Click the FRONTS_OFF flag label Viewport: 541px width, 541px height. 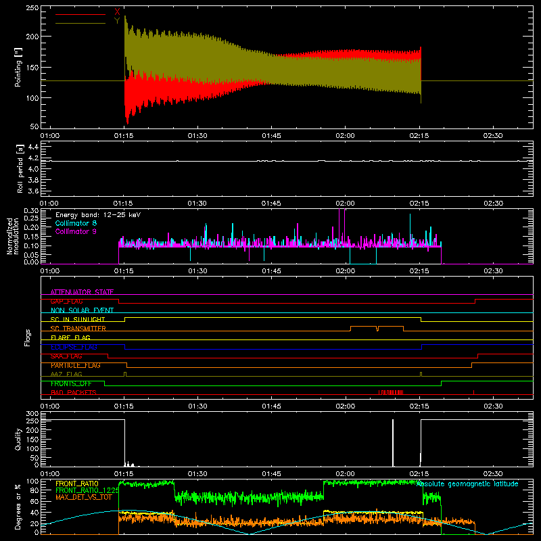[x=71, y=383]
